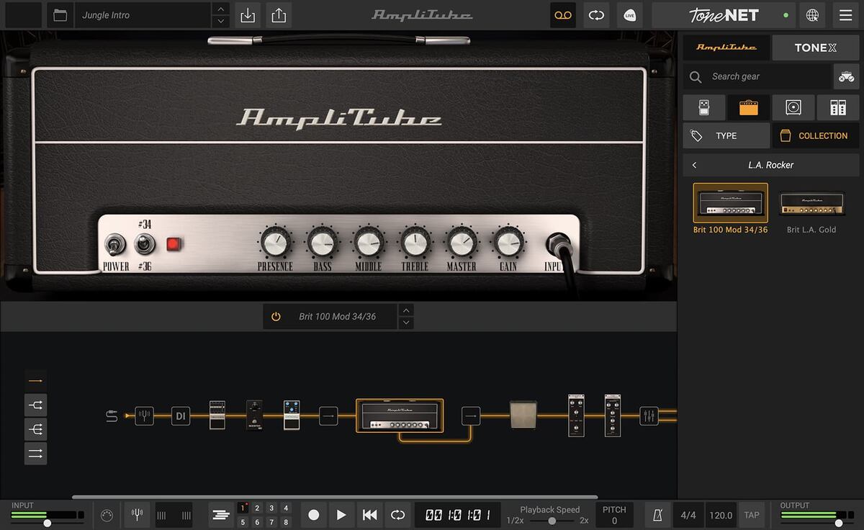The height and width of the screenshot is (530, 864).
Task: Open the search gear field pedalboard icon
Action: (847, 76)
